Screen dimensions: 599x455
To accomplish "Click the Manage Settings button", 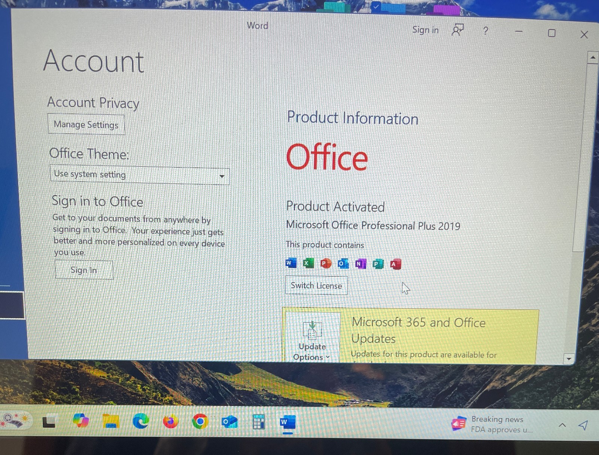I will (x=86, y=124).
